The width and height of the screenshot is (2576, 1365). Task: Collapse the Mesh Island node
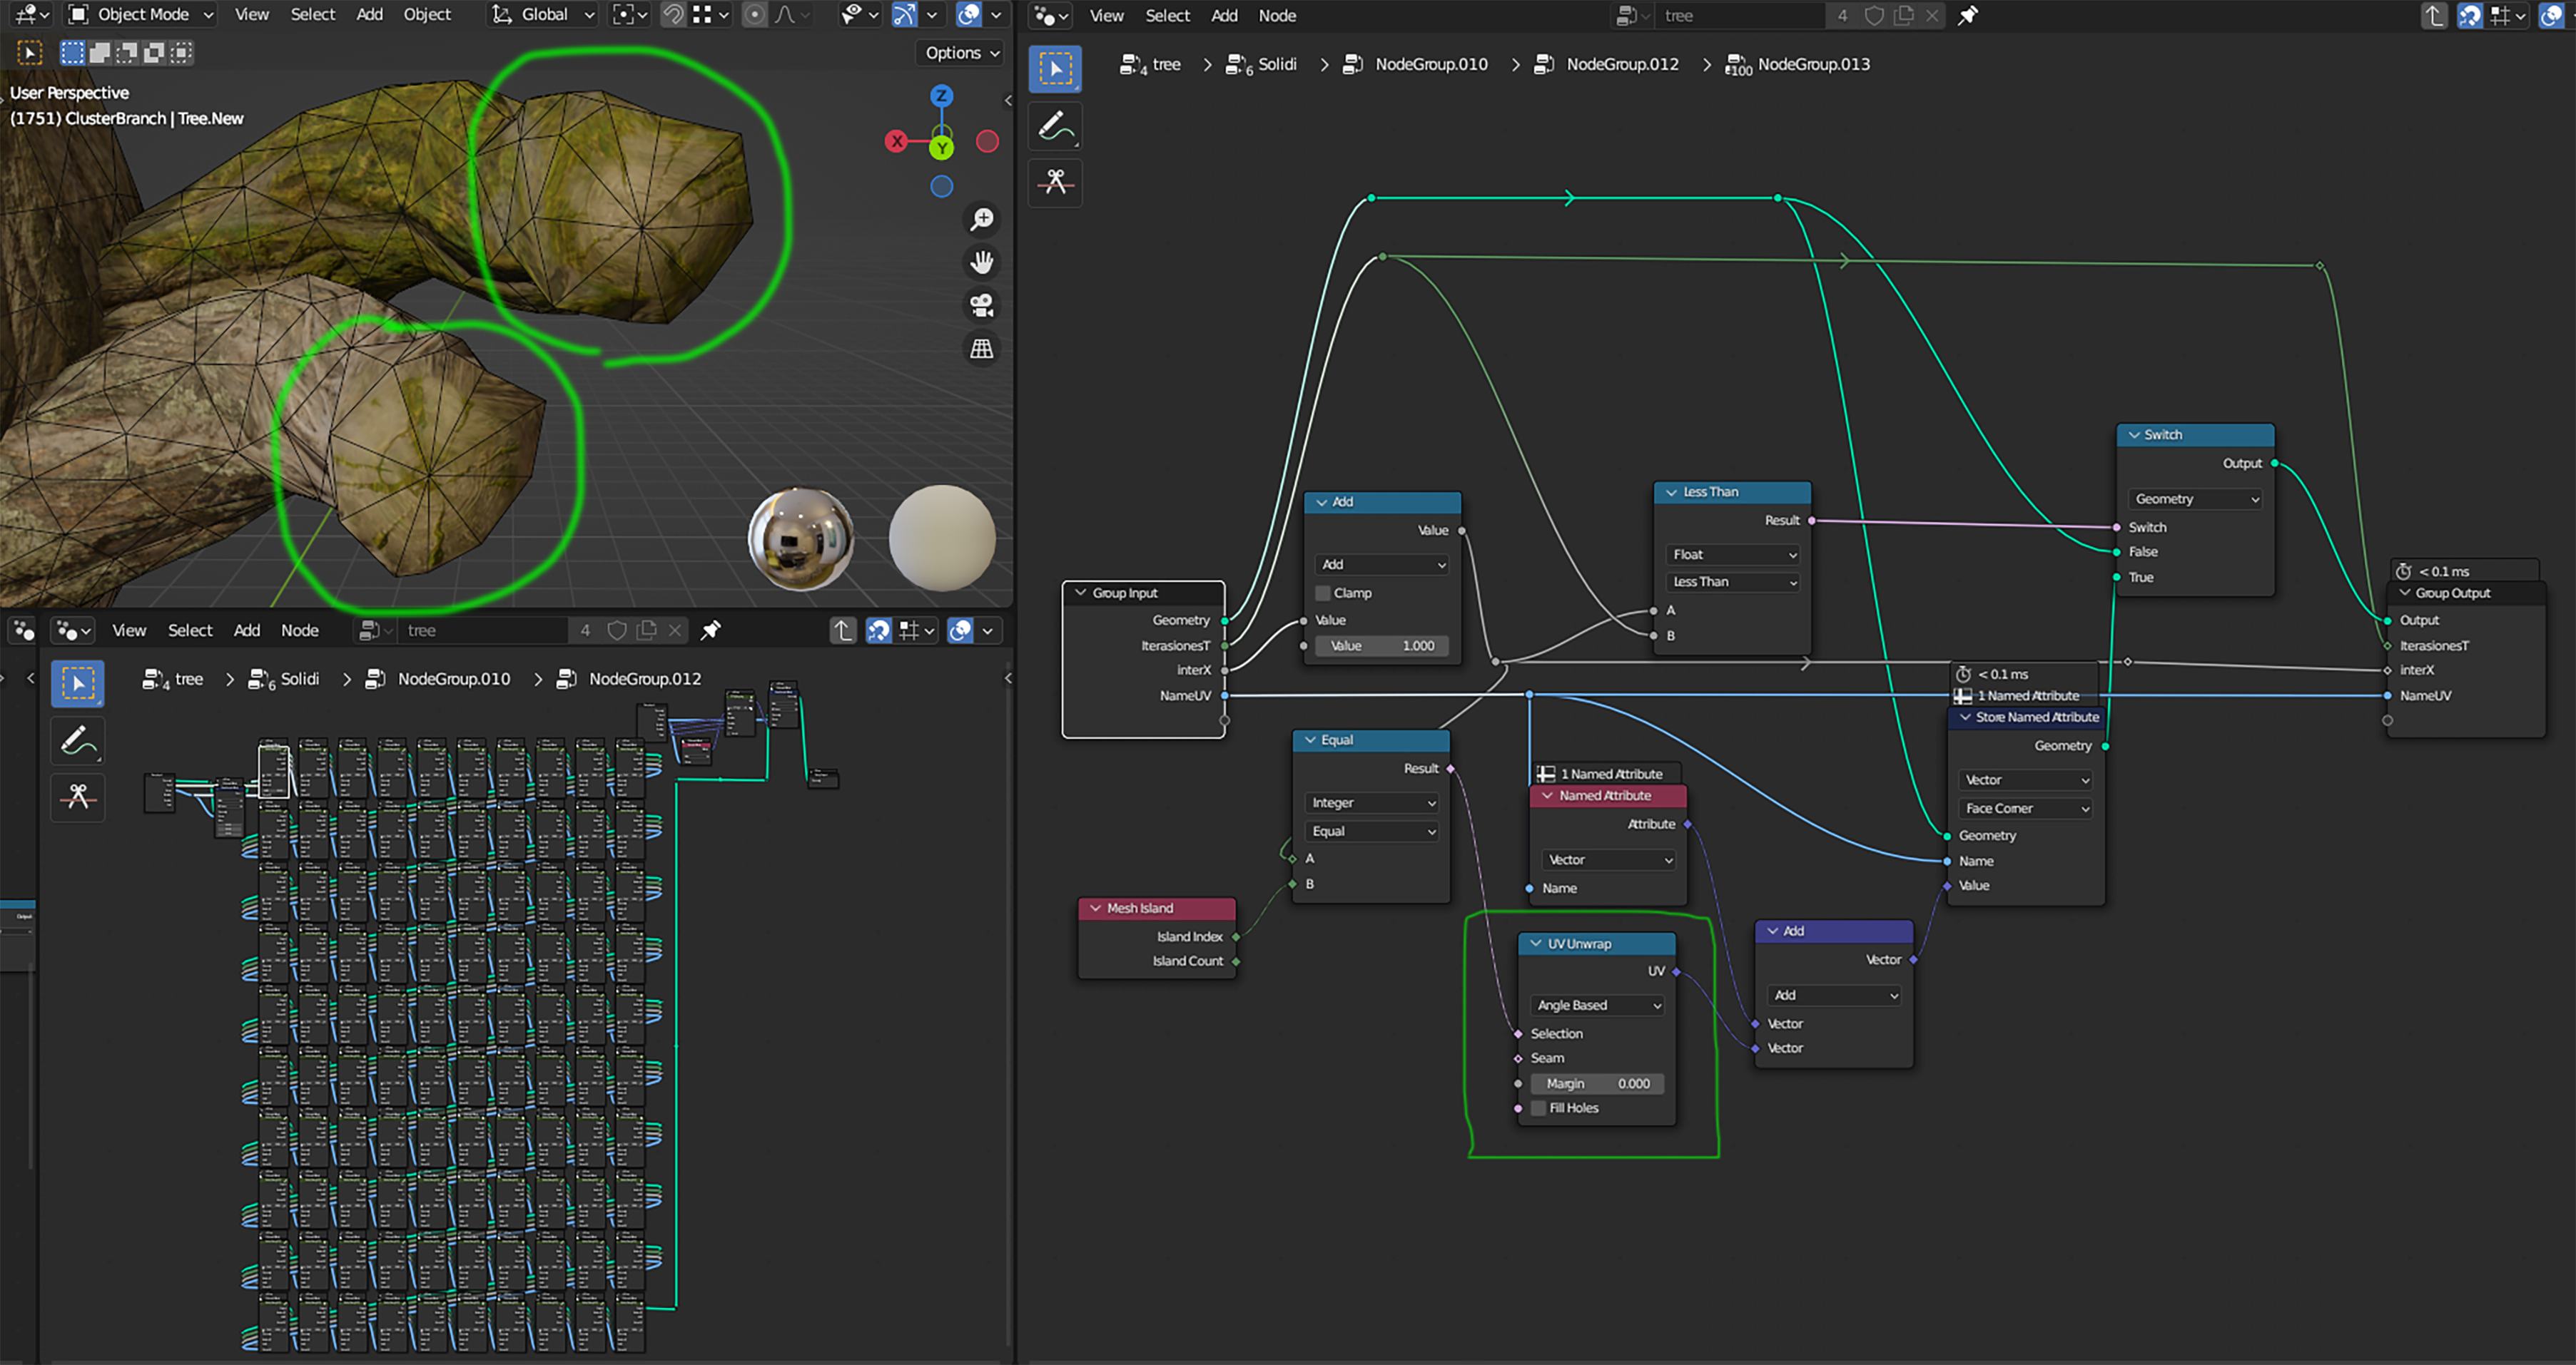coord(1096,907)
